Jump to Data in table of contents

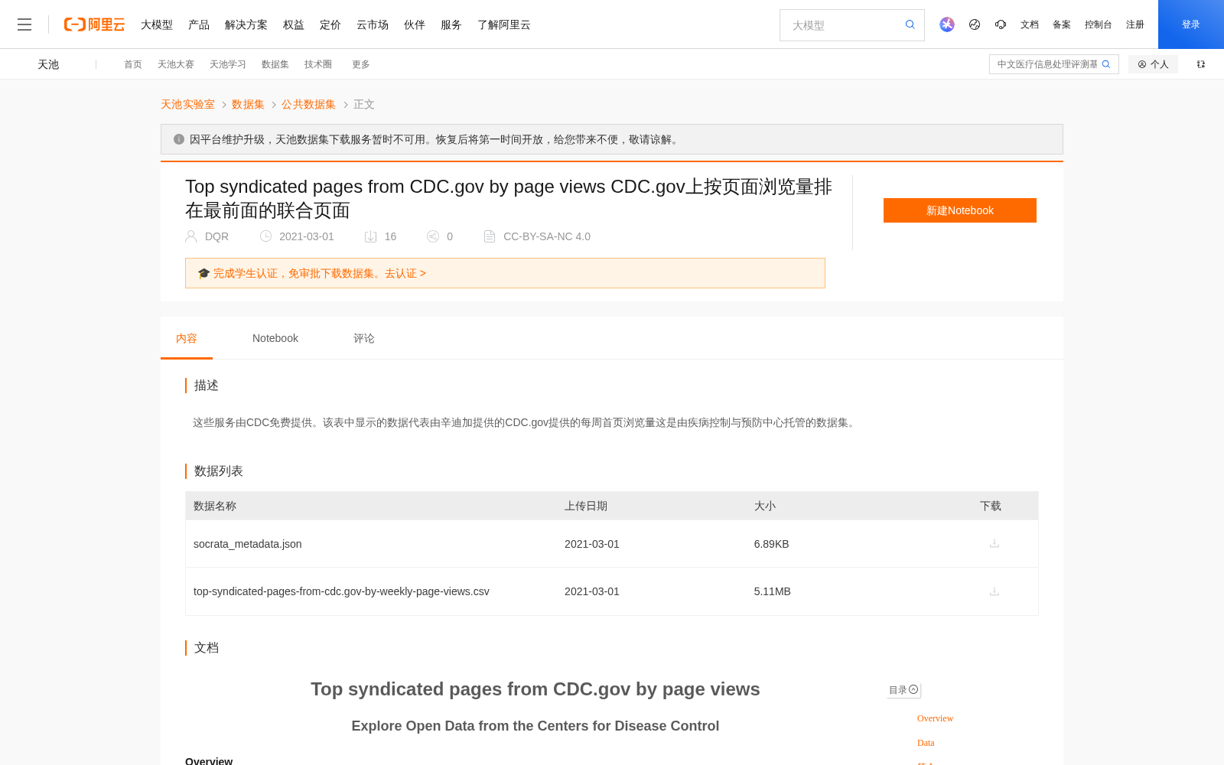[926, 743]
